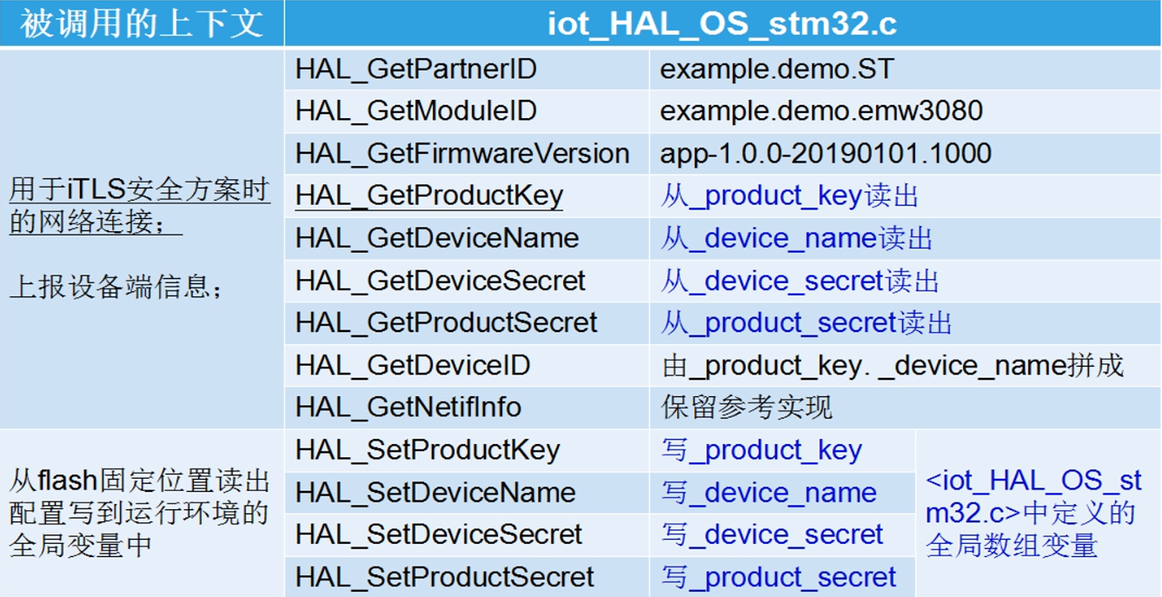The height and width of the screenshot is (597, 1162).
Task: Select the HAL_SetProductKey cell
Action: (x=428, y=450)
